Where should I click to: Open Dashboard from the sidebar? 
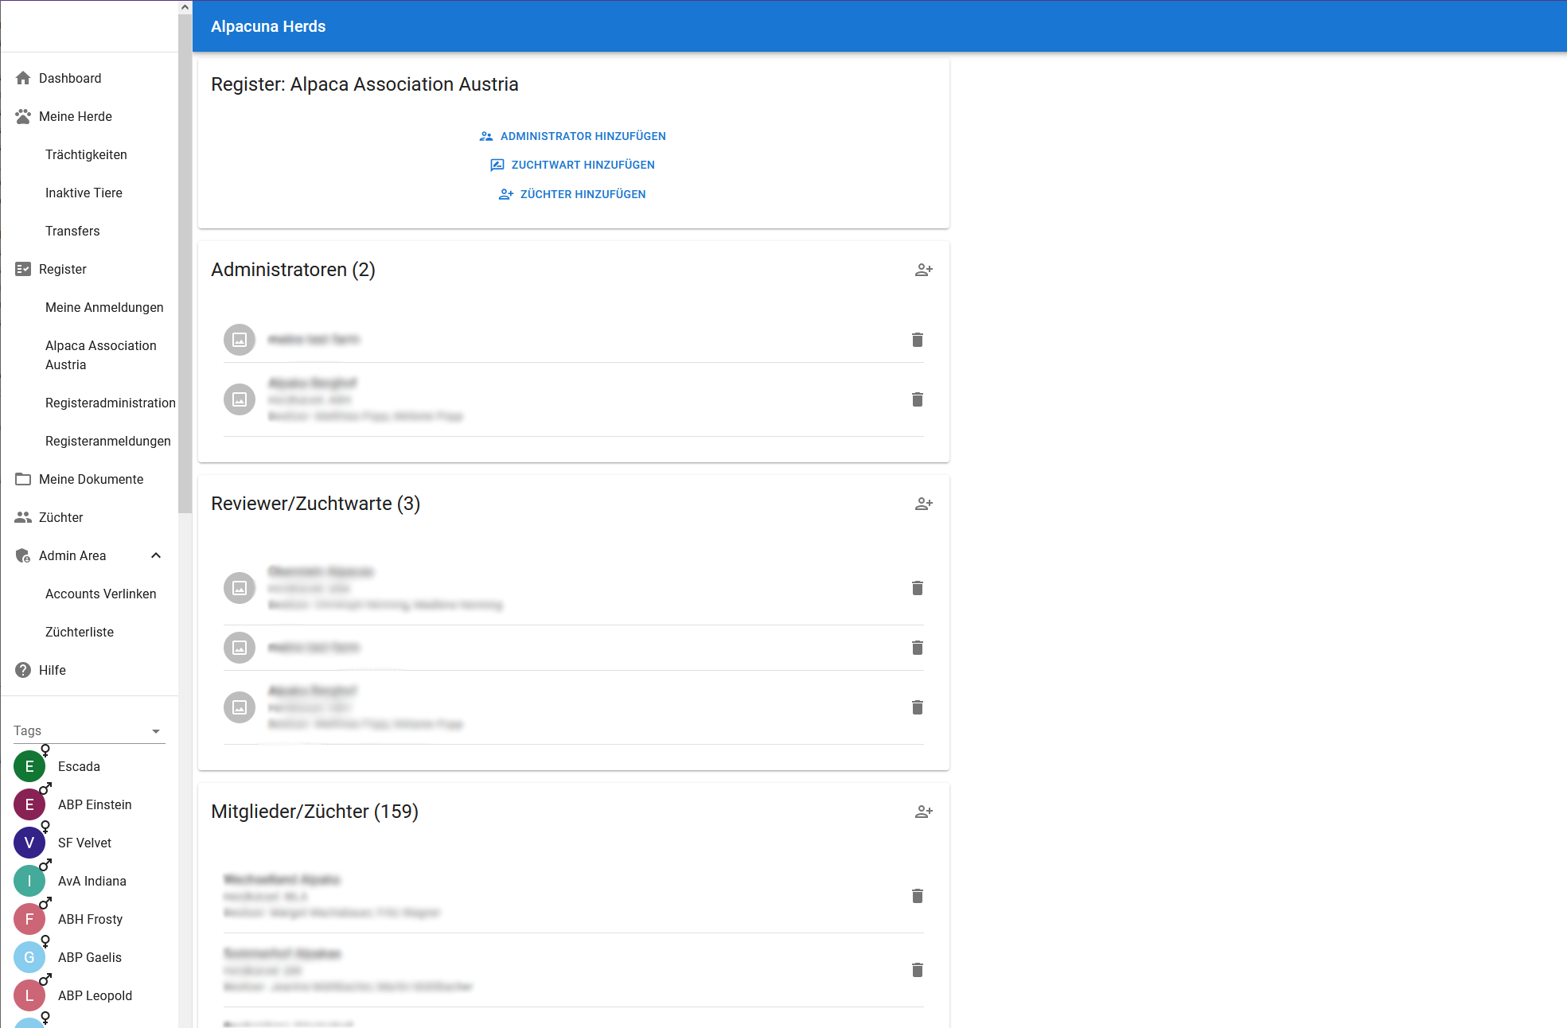coord(89,78)
